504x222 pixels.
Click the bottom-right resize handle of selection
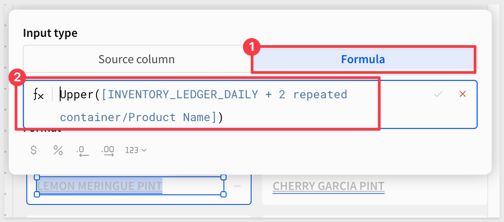click(223, 194)
